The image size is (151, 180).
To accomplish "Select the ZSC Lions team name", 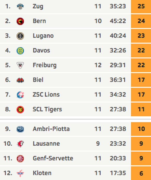I will [x=46, y=95].
